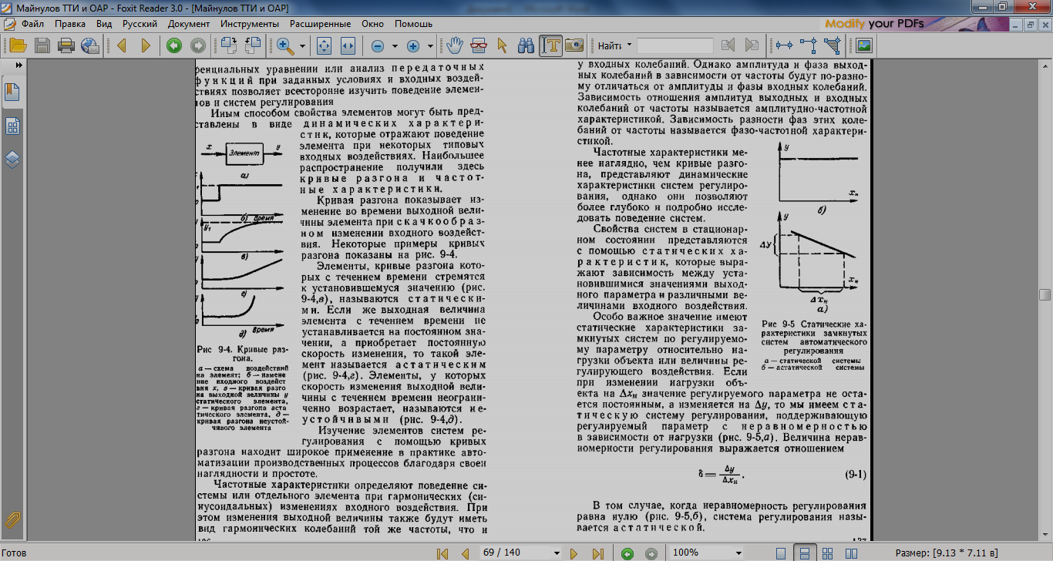Open the Attachments paperclip panel
Screen dimensions: 1053x561
[x=12, y=521]
